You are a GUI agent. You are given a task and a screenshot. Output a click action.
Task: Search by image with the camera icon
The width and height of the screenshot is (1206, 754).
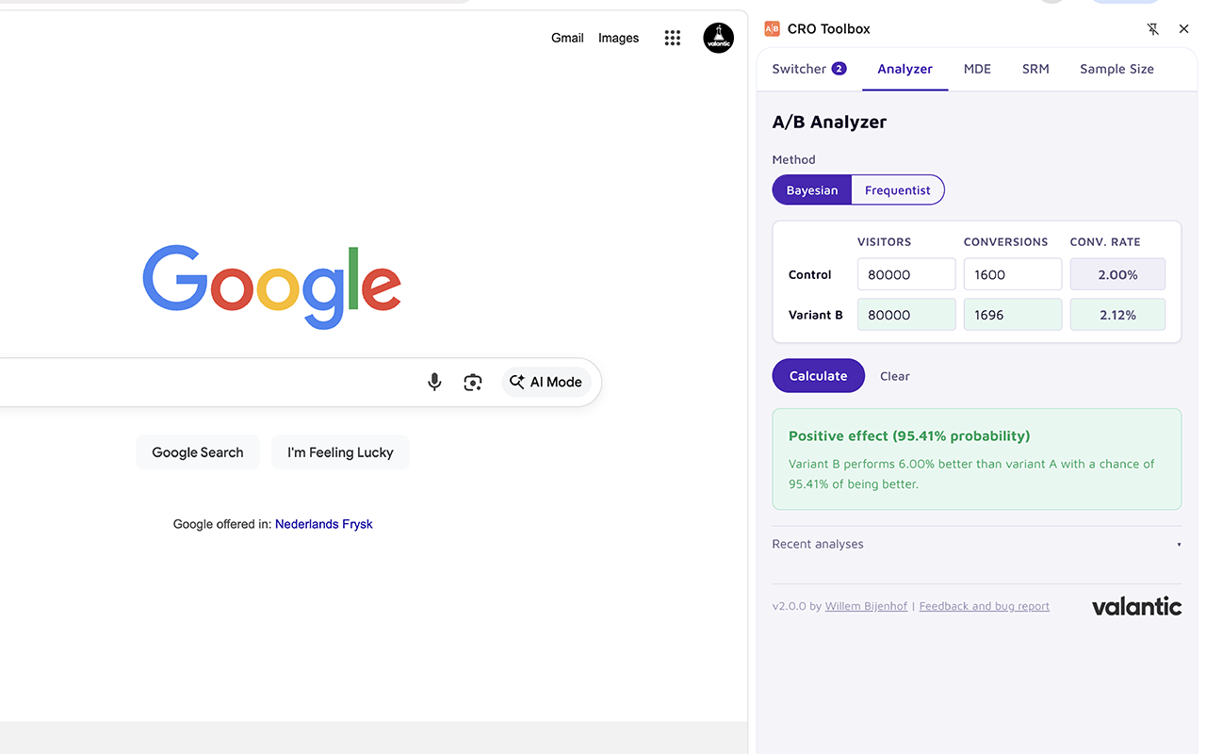tap(473, 382)
